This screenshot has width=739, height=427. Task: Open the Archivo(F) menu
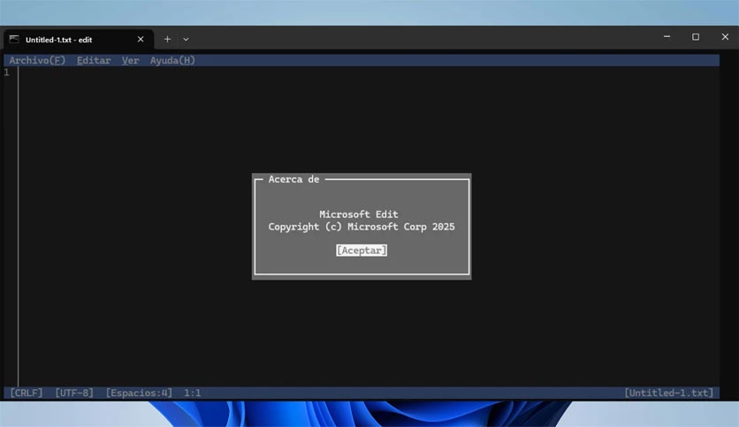pyautogui.click(x=37, y=60)
